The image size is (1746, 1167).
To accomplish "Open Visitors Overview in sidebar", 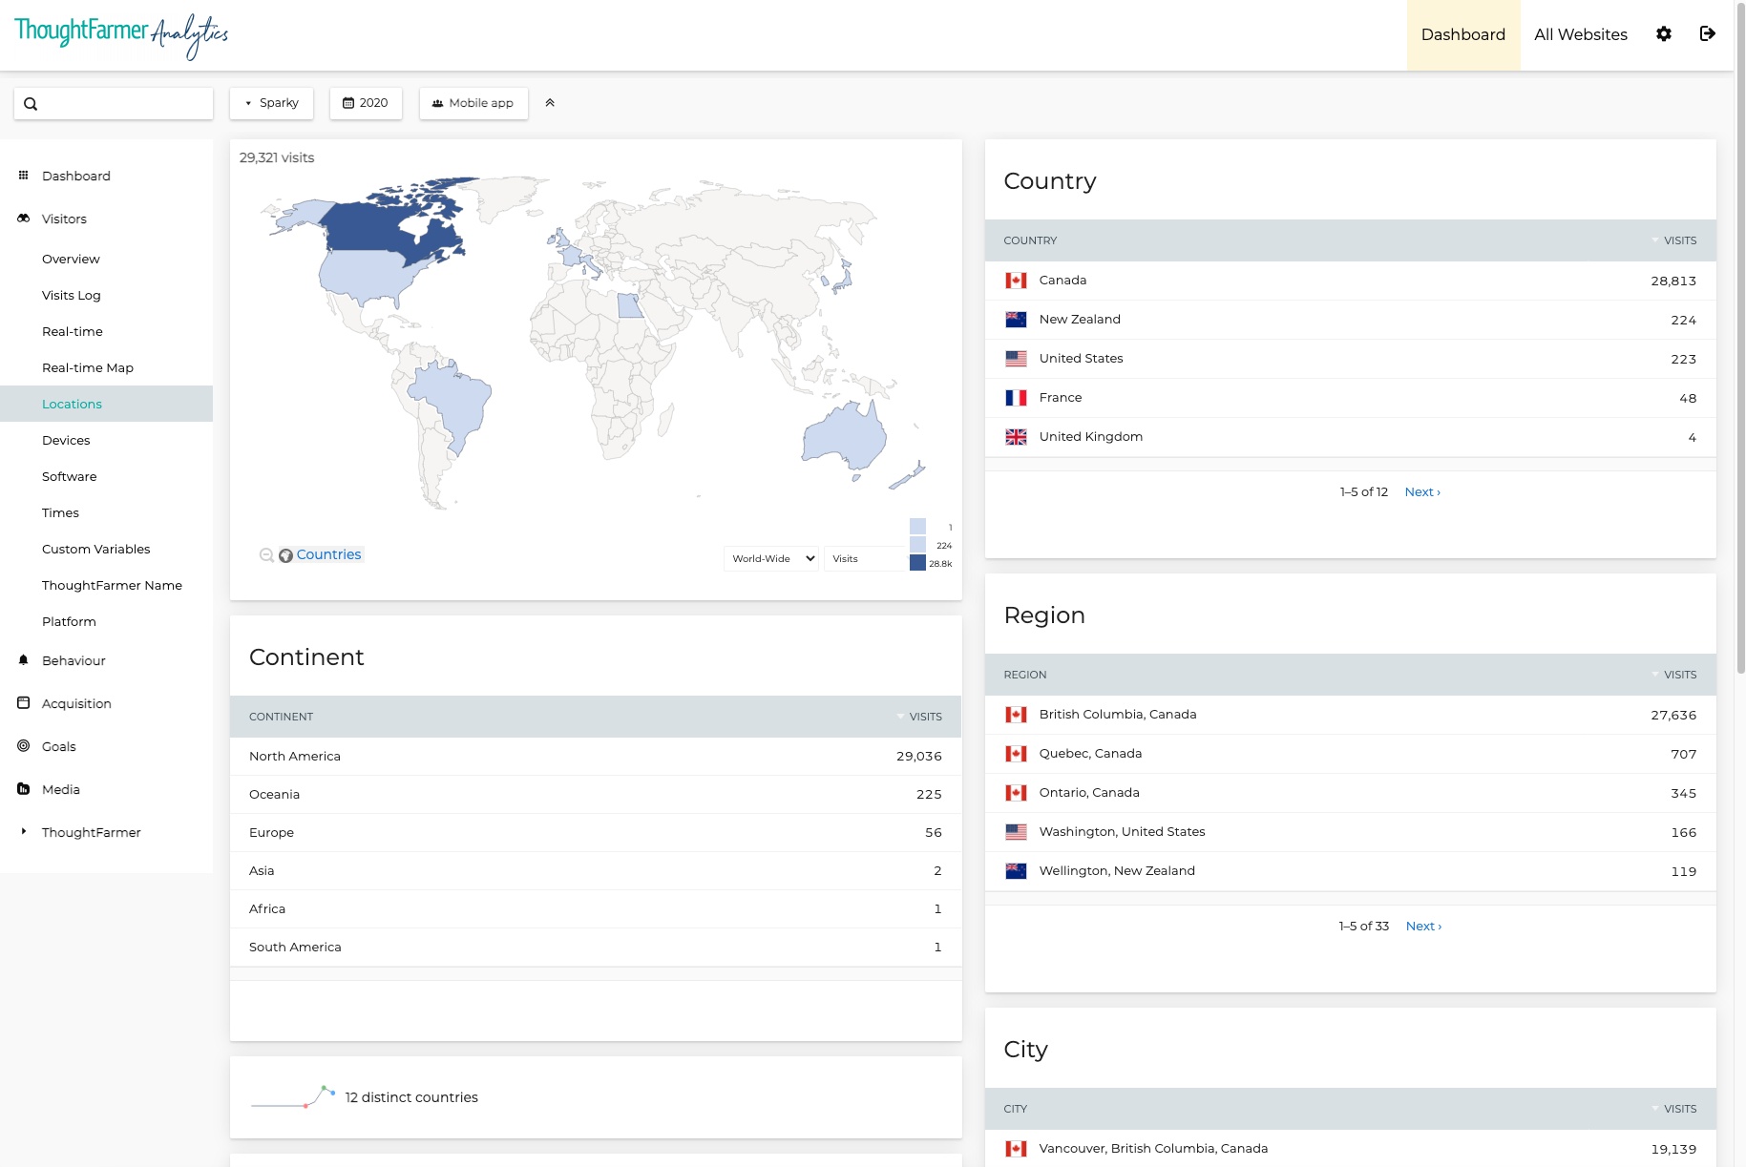I will click(x=71, y=259).
